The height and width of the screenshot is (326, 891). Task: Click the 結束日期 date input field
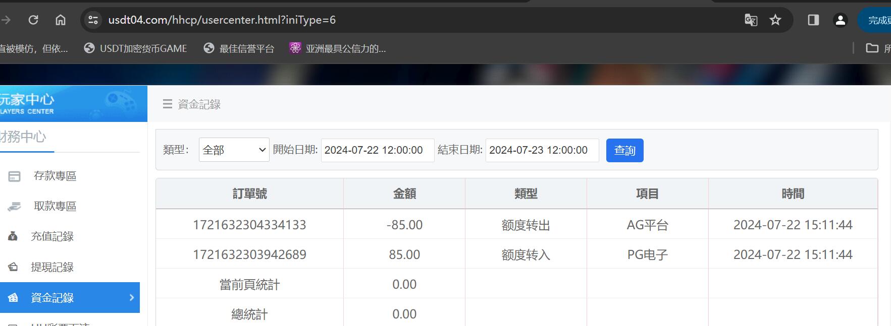[x=542, y=150]
